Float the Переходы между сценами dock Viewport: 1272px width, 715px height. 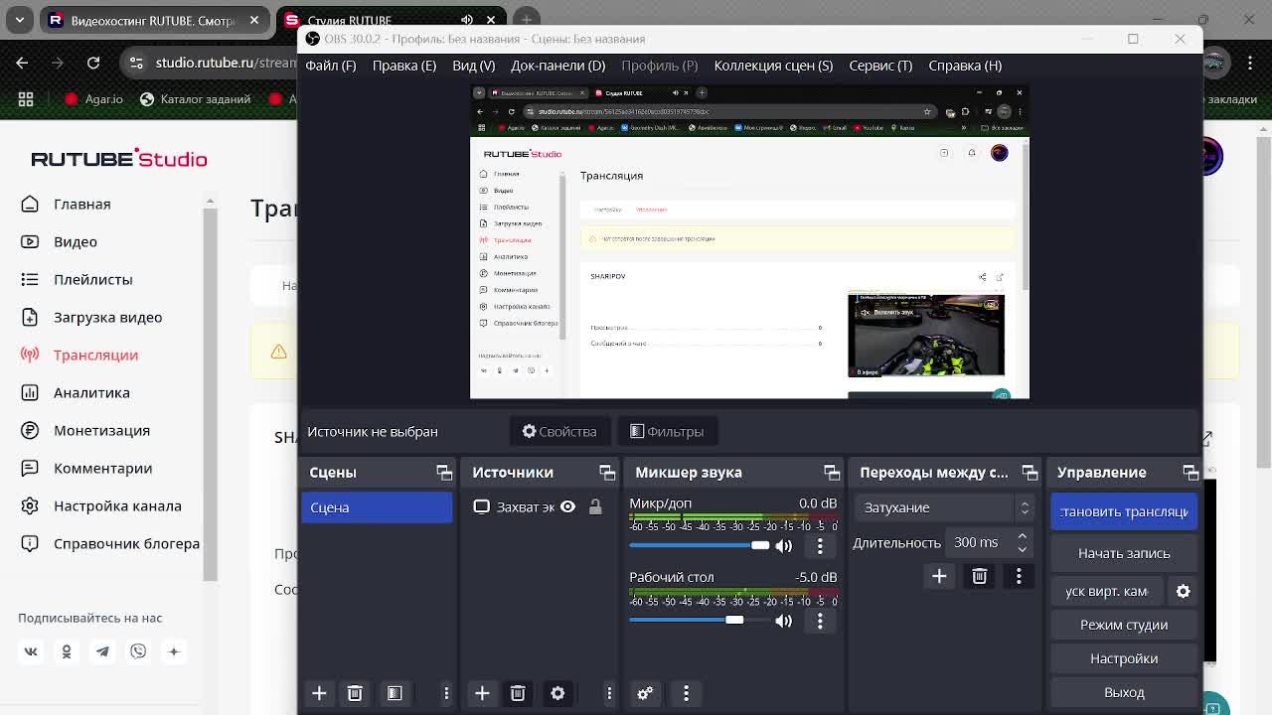[1030, 473]
